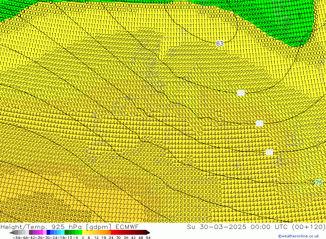Click the '-30' tick on the color scale
The height and width of the screenshot is (239, 326).
[x=46, y=238]
